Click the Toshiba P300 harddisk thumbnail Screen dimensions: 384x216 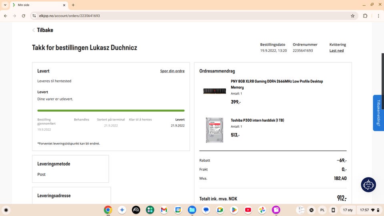(x=214, y=130)
